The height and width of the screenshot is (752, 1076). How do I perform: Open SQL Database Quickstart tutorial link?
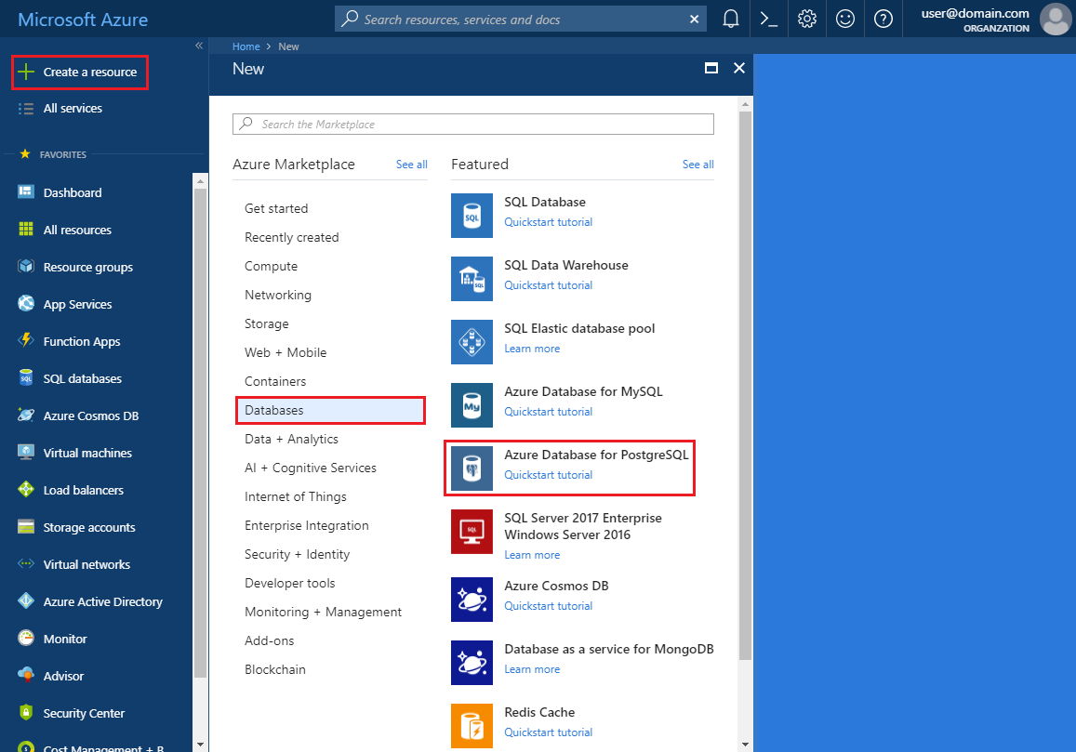click(x=549, y=222)
